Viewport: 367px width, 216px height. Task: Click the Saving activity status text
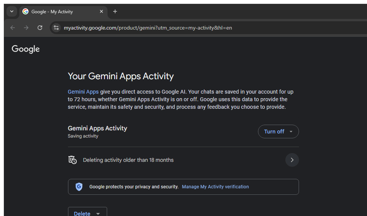(83, 136)
